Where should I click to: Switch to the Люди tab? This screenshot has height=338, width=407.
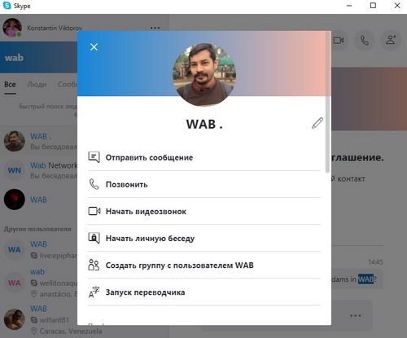37,85
